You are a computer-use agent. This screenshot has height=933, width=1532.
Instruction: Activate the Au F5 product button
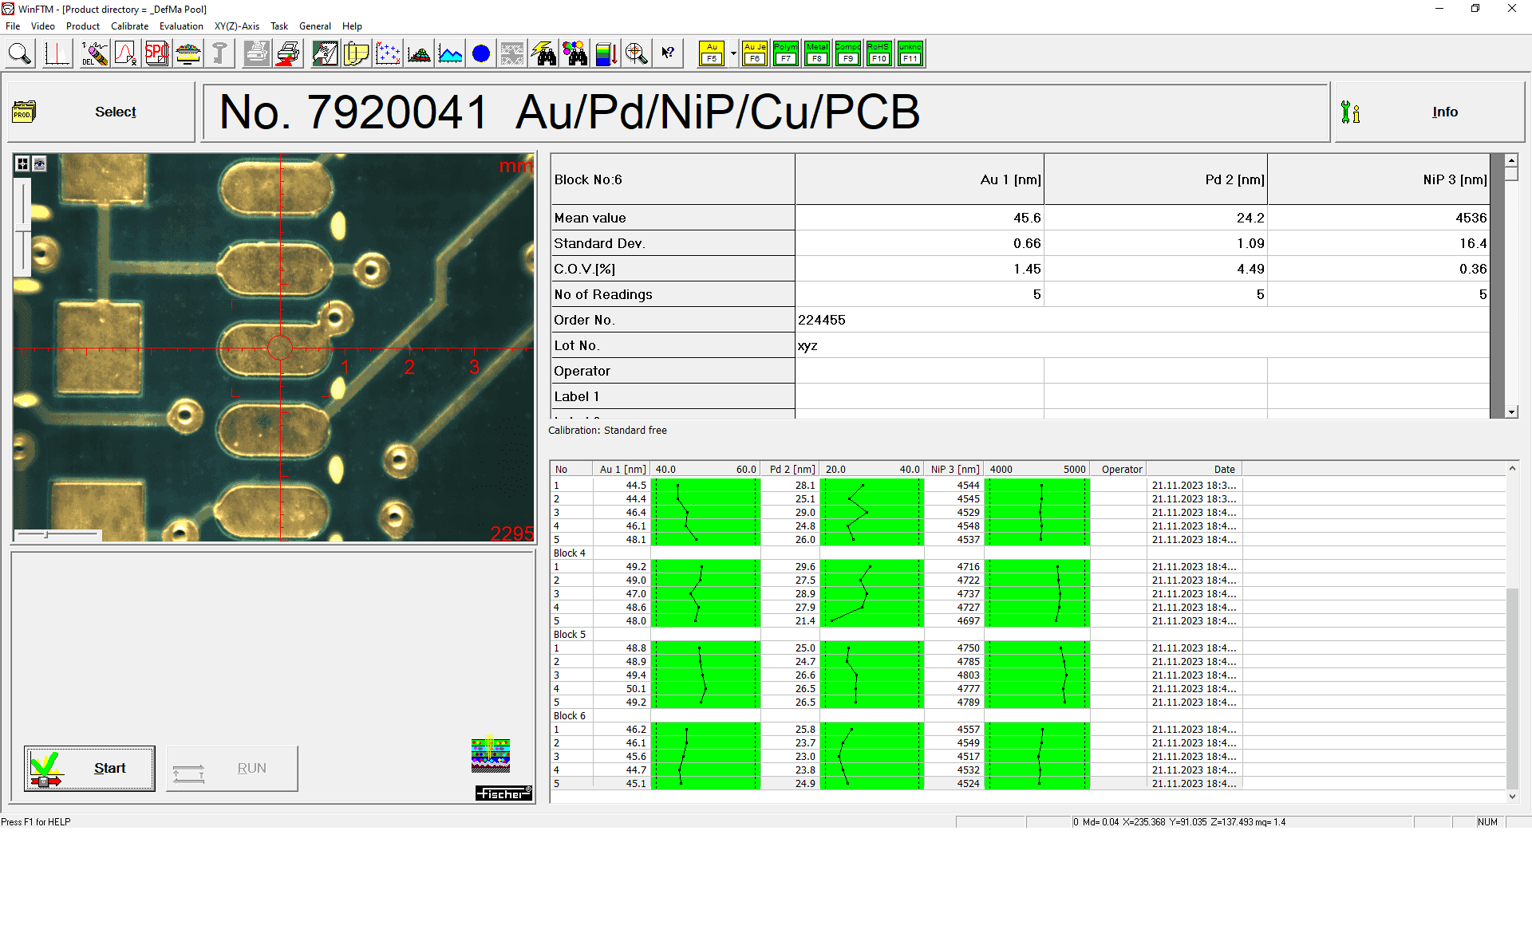(712, 53)
